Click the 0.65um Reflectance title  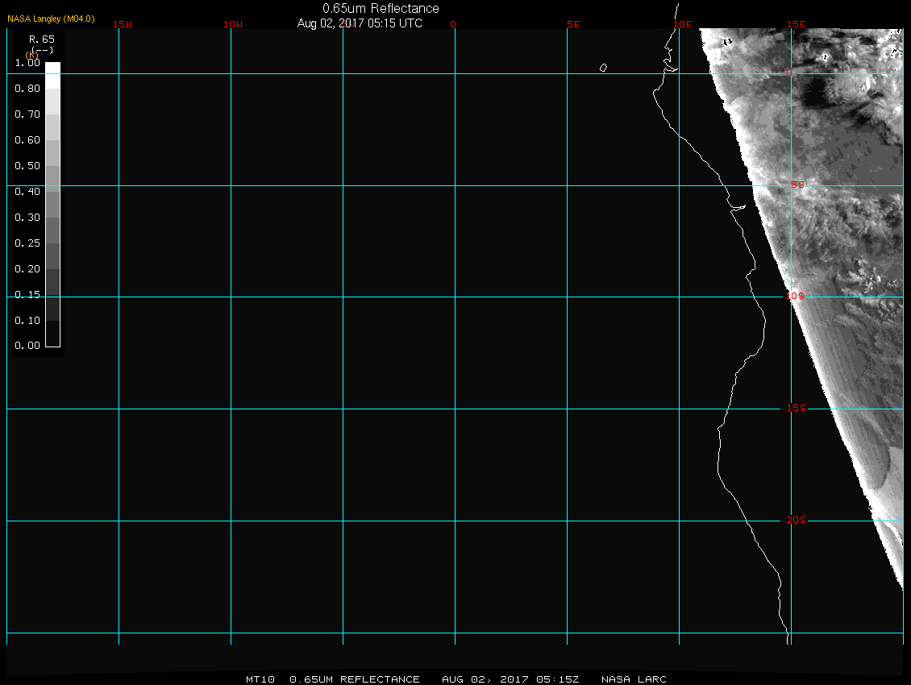[381, 8]
